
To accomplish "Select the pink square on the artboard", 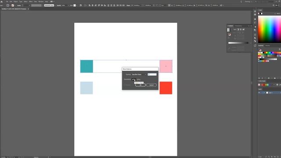I will [x=166, y=66].
